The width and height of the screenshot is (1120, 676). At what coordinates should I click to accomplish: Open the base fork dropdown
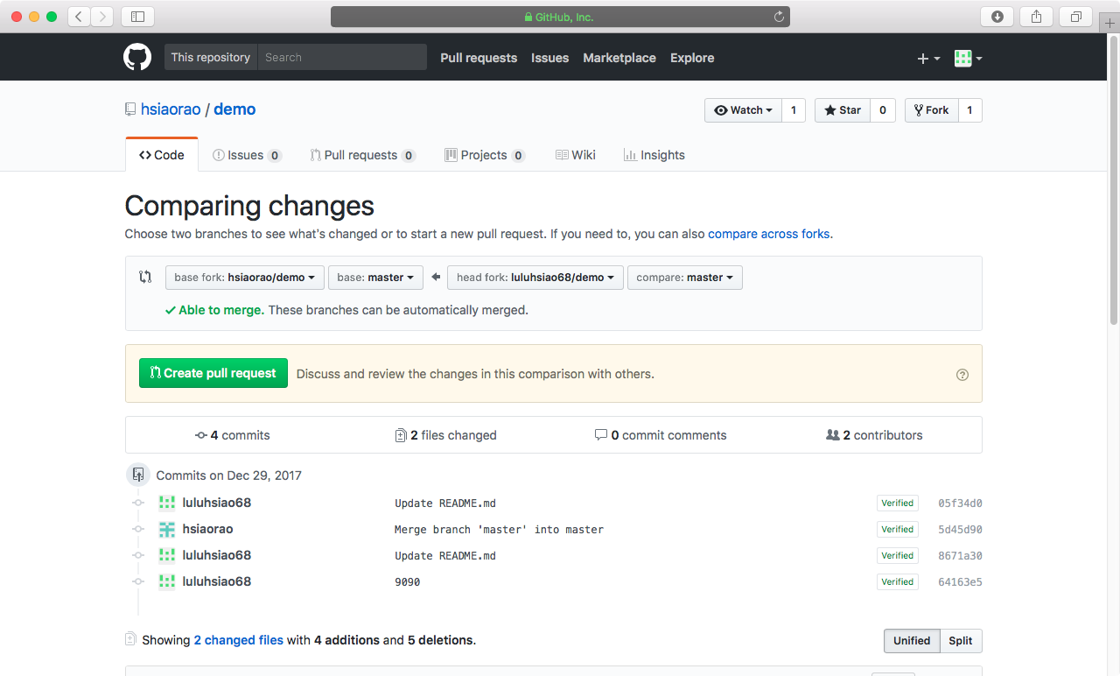pos(245,278)
